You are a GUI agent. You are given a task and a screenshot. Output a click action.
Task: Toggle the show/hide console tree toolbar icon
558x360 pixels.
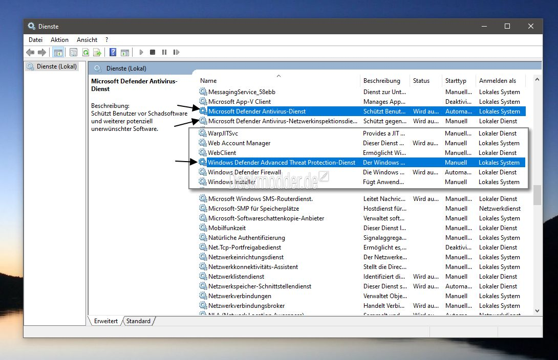(58, 53)
